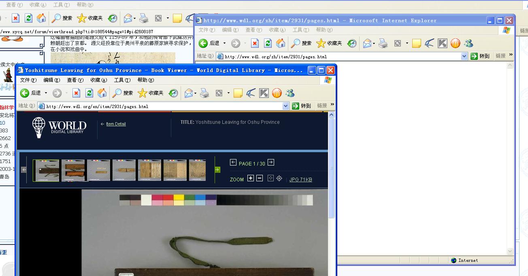Go Home in Yoshitsune Book Viewer toolbar
This screenshot has width=528, height=276.
(x=102, y=93)
